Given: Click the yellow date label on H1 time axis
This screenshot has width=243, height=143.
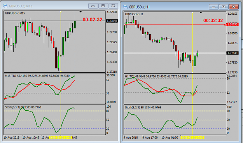Looking at the screenshot, I should (x=192, y=138).
